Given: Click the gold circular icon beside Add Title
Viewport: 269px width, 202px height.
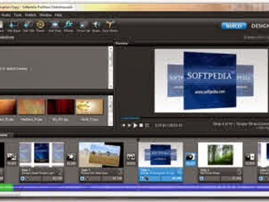Looking at the screenshot, I should 41,25.
